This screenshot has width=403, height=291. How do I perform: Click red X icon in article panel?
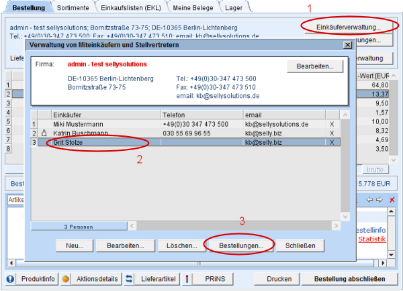click(392, 200)
